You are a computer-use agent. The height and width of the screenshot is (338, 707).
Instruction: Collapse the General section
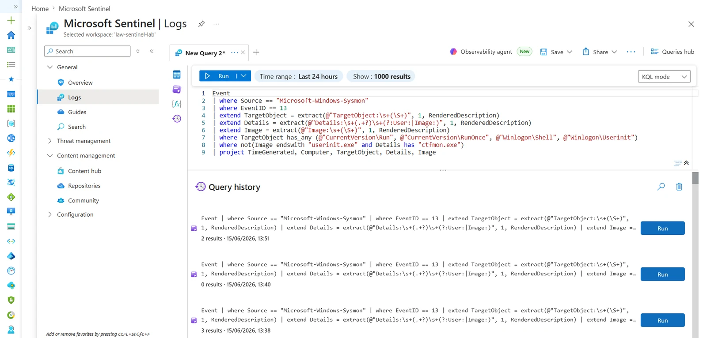[50, 67]
